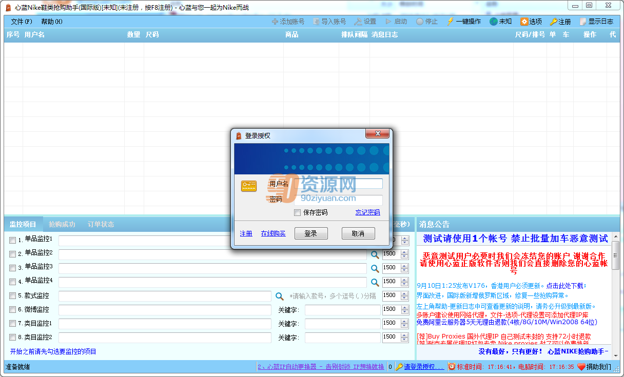
Task: Check the 6. 微博监控 checkbox
Action: 12,310
